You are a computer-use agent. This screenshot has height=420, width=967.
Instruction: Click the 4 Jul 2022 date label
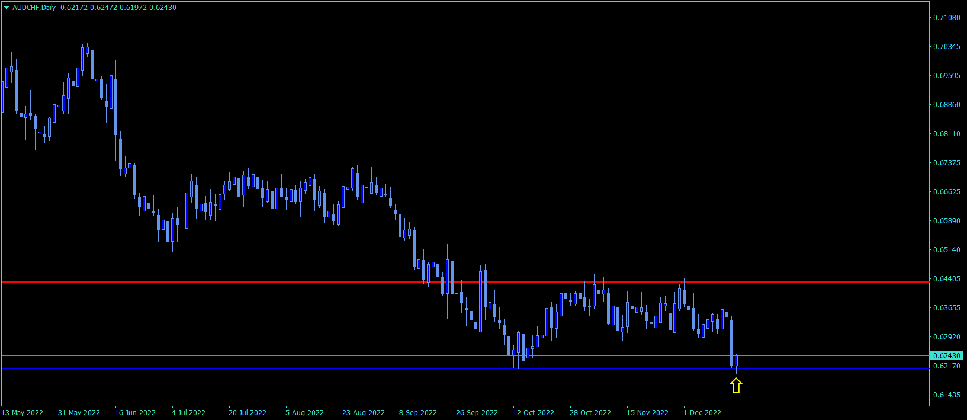click(x=188, y=413)
